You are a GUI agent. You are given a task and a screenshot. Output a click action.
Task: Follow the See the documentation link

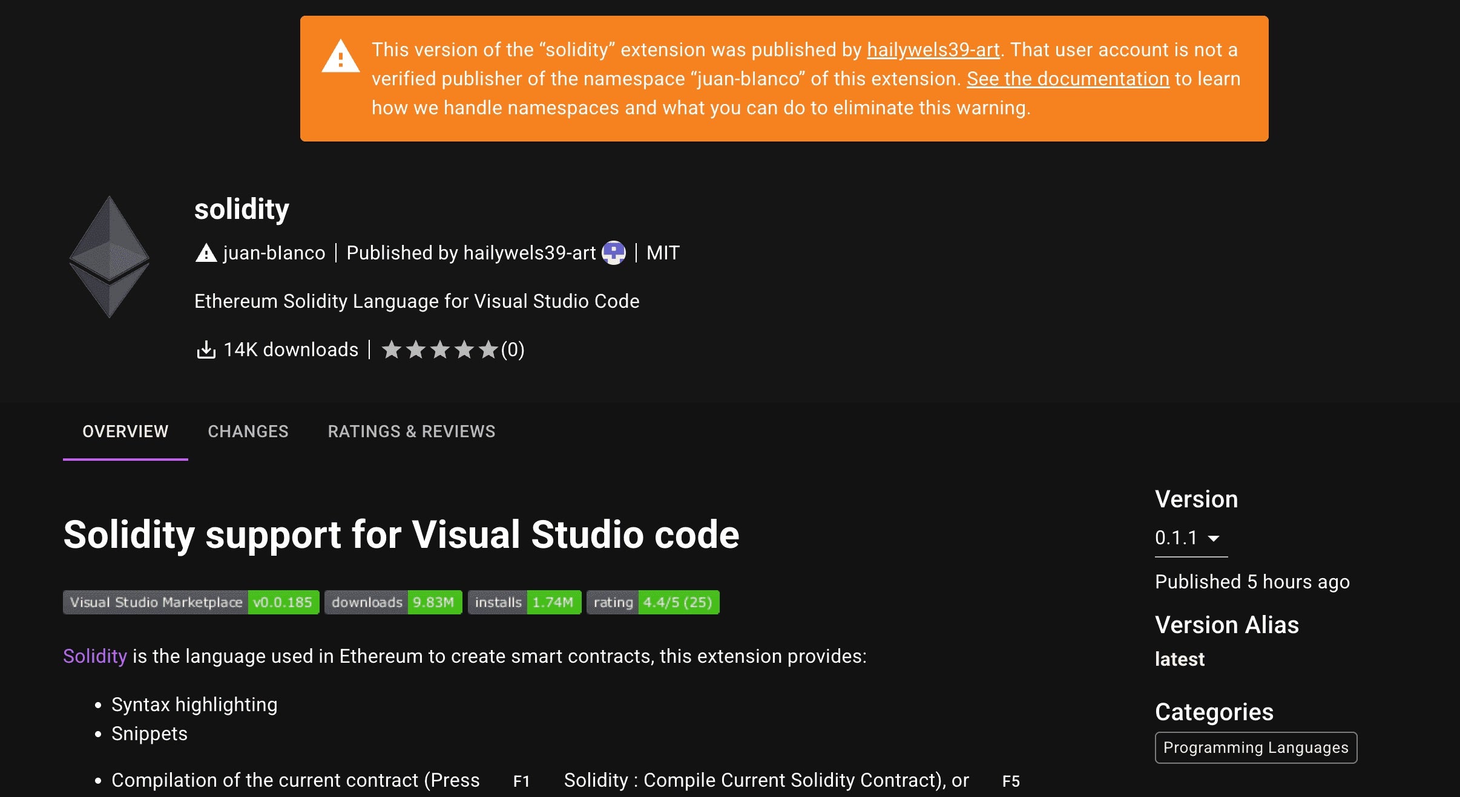[1068, 79]
